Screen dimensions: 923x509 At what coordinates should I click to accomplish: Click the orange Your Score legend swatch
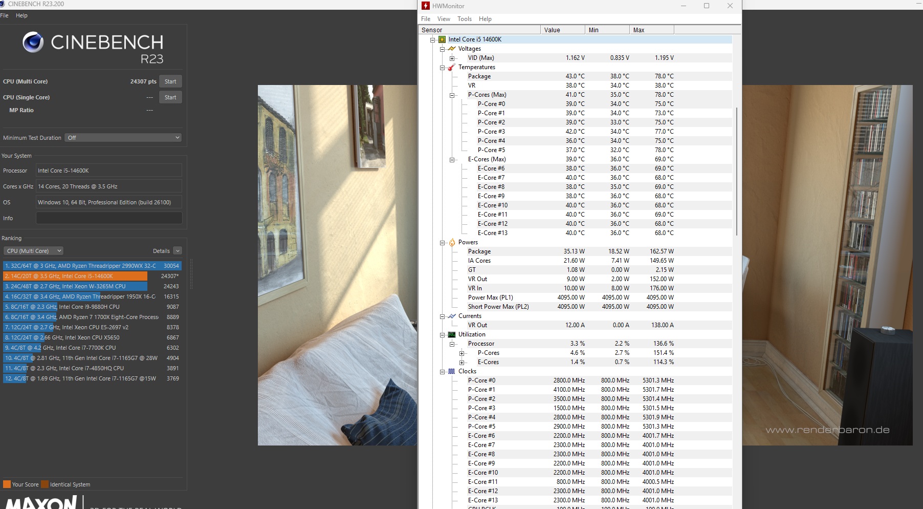[7, 484]
